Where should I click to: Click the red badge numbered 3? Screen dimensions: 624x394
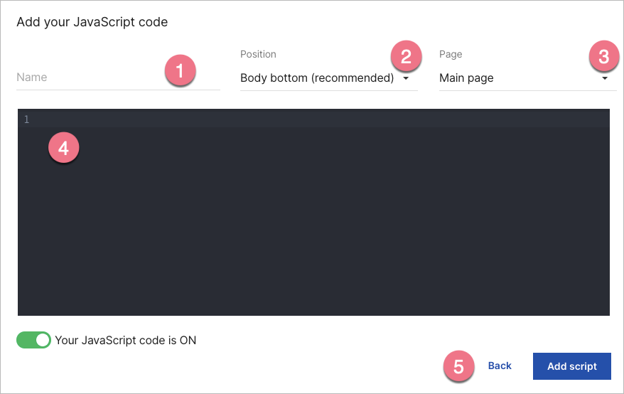(603, 56)
